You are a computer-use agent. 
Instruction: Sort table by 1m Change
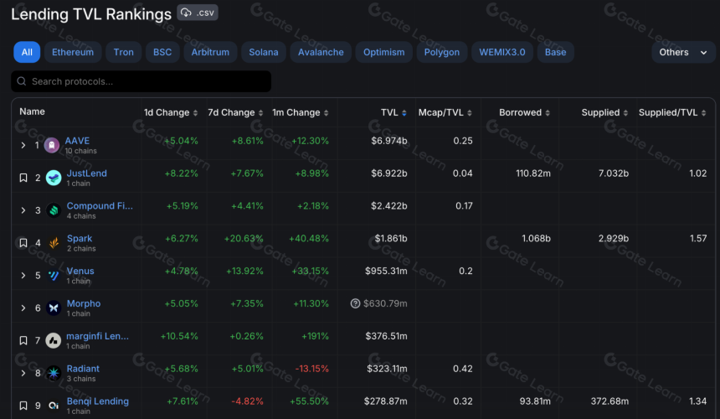(301, 112)
